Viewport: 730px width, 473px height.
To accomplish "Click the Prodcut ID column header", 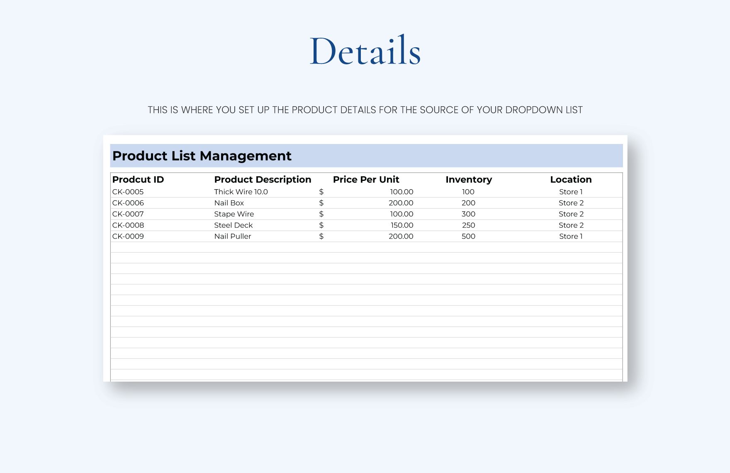I will (x=138, y=179).
